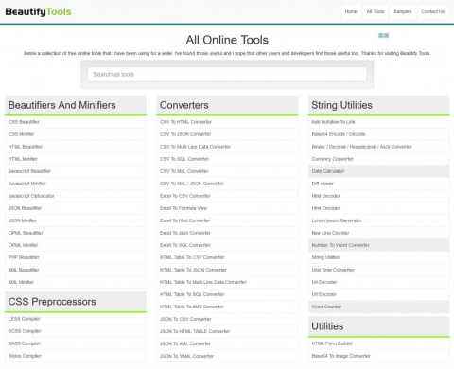Close the ad with the X icon

tap(386, 36)
